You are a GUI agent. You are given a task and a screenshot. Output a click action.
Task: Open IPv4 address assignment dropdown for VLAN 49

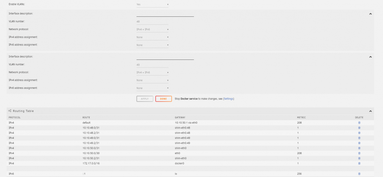click(152, 80)
